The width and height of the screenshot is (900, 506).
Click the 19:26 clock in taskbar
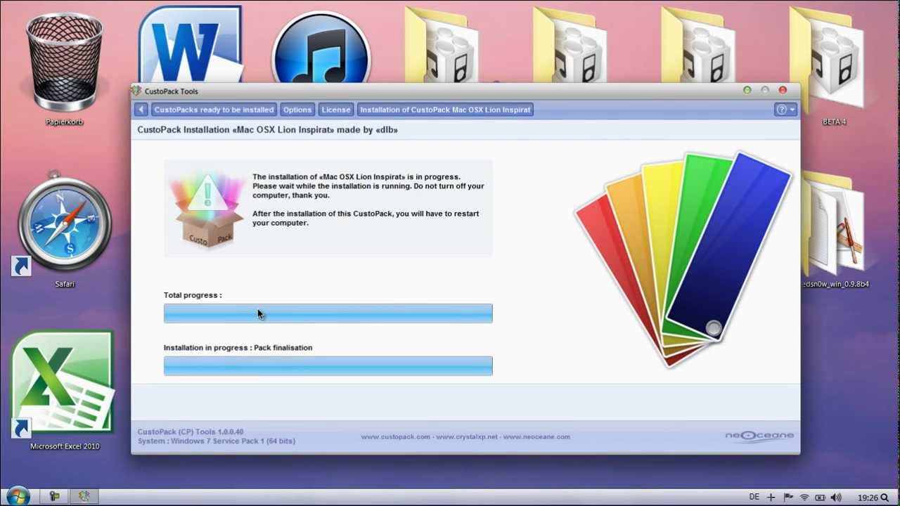point(868,498)
